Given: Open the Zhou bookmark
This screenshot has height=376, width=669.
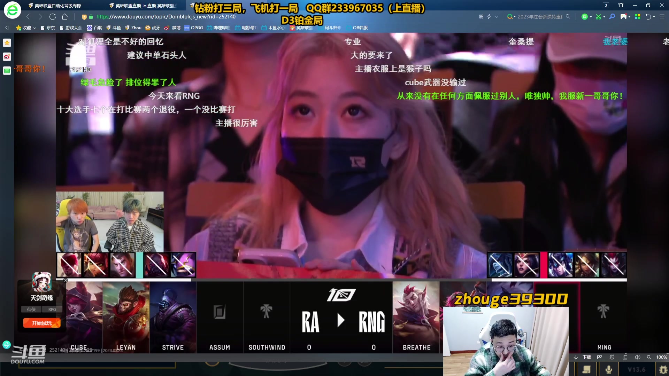Looking at the screenshot, I should (133, 28).
